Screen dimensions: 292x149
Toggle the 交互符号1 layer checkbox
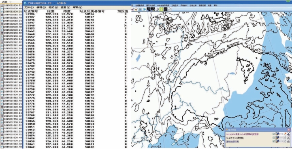[x=273, y=138]
